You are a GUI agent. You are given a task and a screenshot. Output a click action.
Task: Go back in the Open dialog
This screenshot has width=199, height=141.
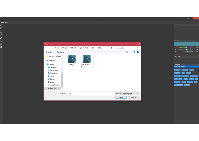pyautogui.click(x=46, y=48)
